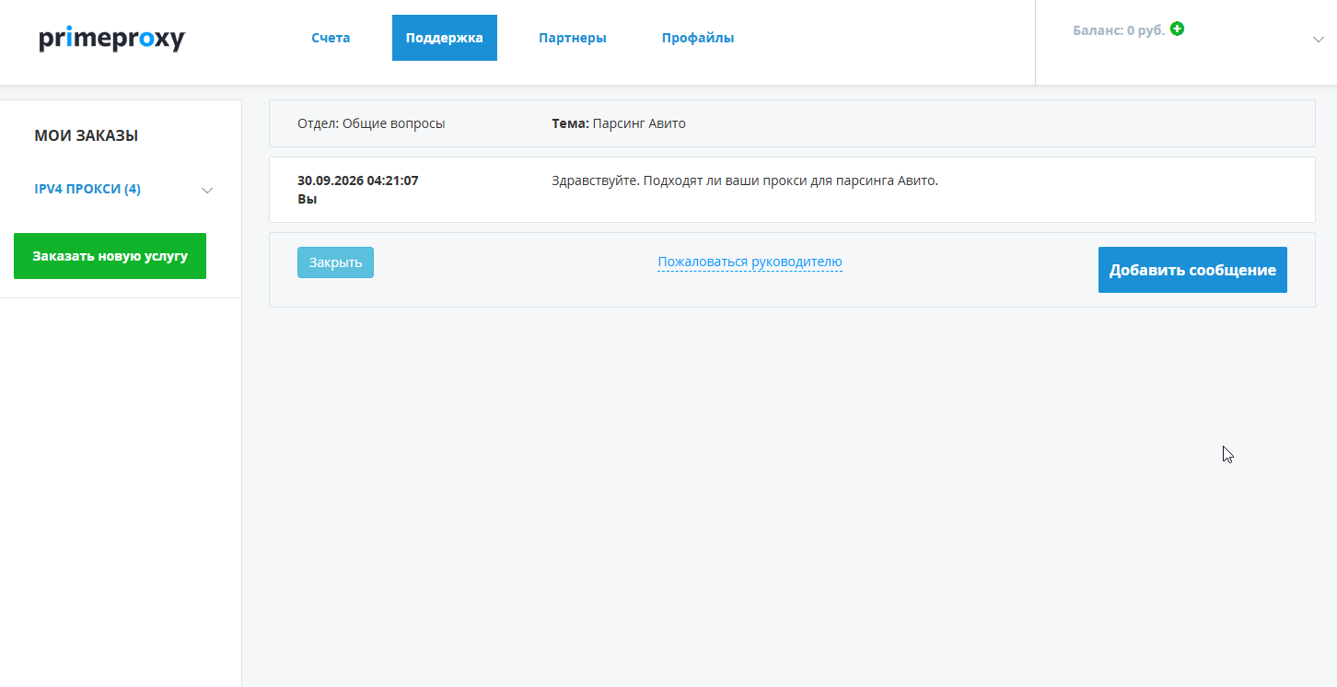
Task: Click the Добавить сообщение button
Action: [x=1192, y=270]
